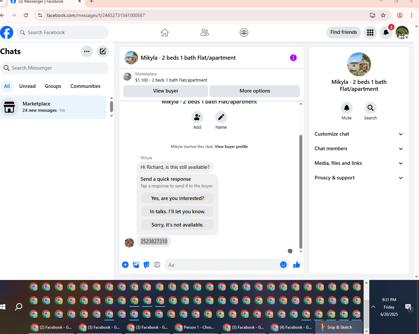This screenshot has width=419, height=334.
Task: Send quick response In talks. I'll let you know.
Action: point(178,212)
